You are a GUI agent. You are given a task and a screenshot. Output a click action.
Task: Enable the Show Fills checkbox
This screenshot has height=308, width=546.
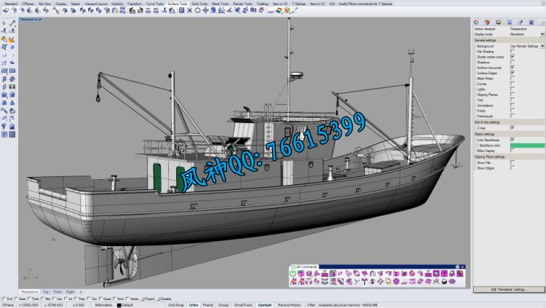(513, 162)
